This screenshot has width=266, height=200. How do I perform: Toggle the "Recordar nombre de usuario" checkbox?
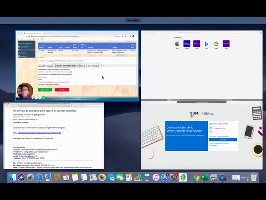(x=210, y=136)
